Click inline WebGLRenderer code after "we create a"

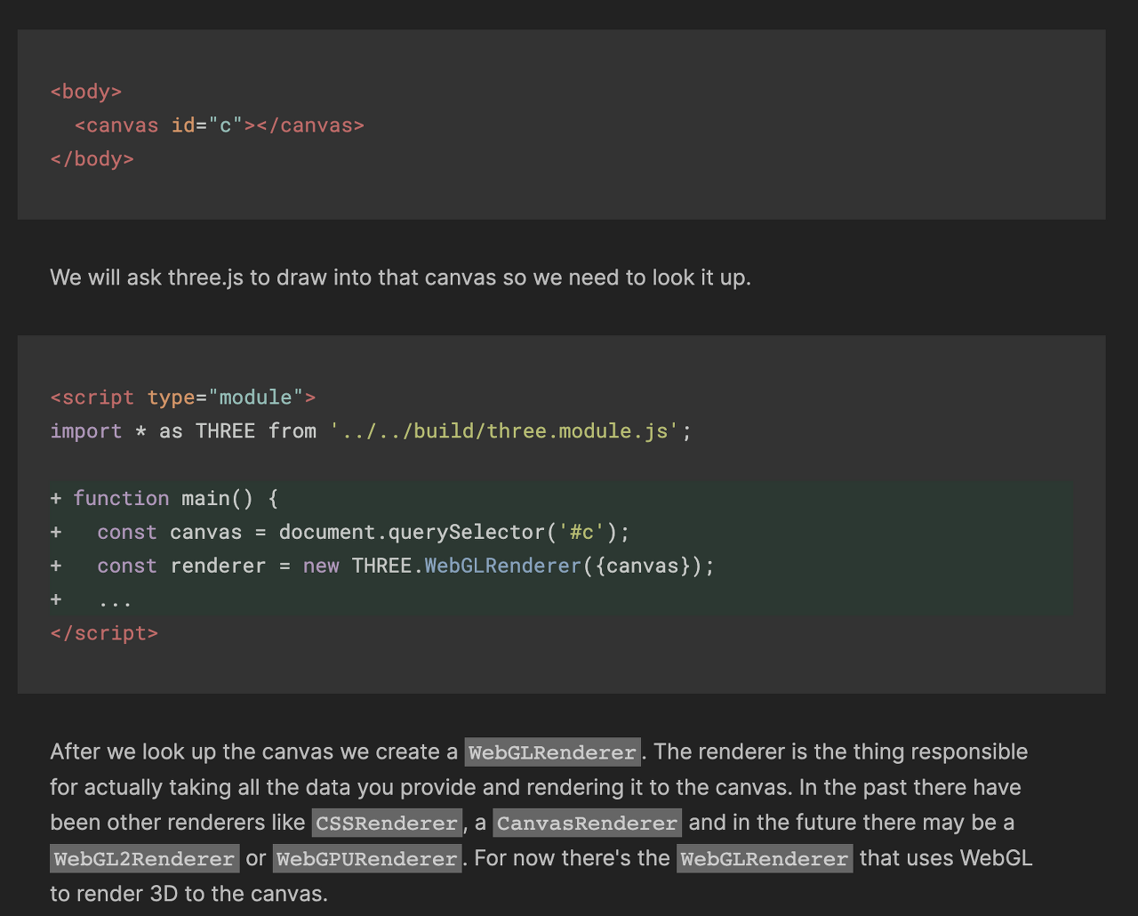tap(553, 752)
